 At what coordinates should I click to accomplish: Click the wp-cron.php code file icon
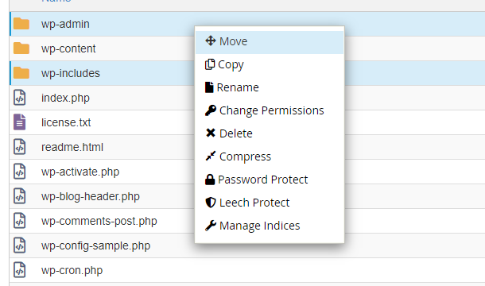(20, 270)
